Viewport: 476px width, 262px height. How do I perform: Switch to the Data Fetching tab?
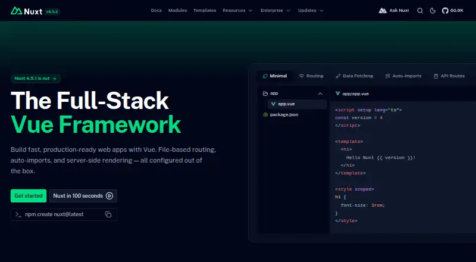354,76
